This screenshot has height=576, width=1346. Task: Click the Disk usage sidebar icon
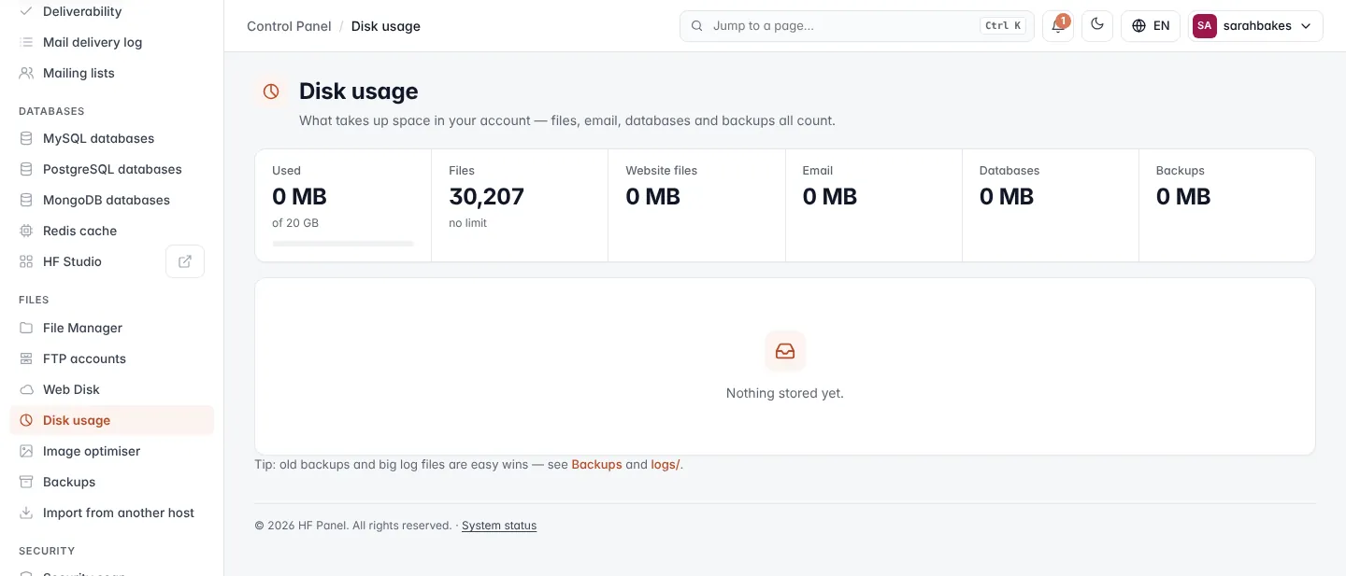coord(26,420)
